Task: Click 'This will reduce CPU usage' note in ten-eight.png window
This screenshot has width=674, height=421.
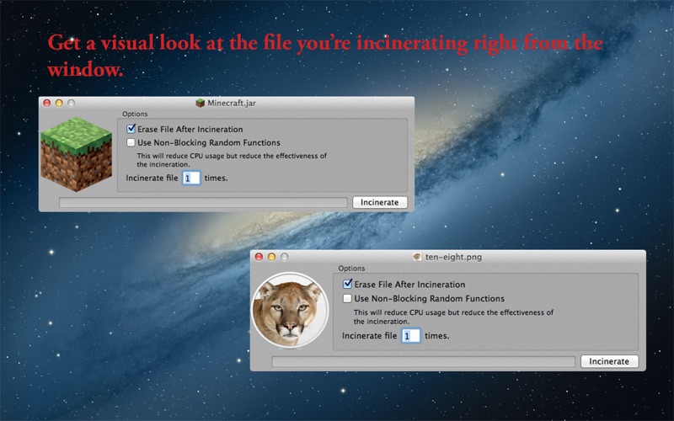Action: pyautogui.click(x=453, y=317)
